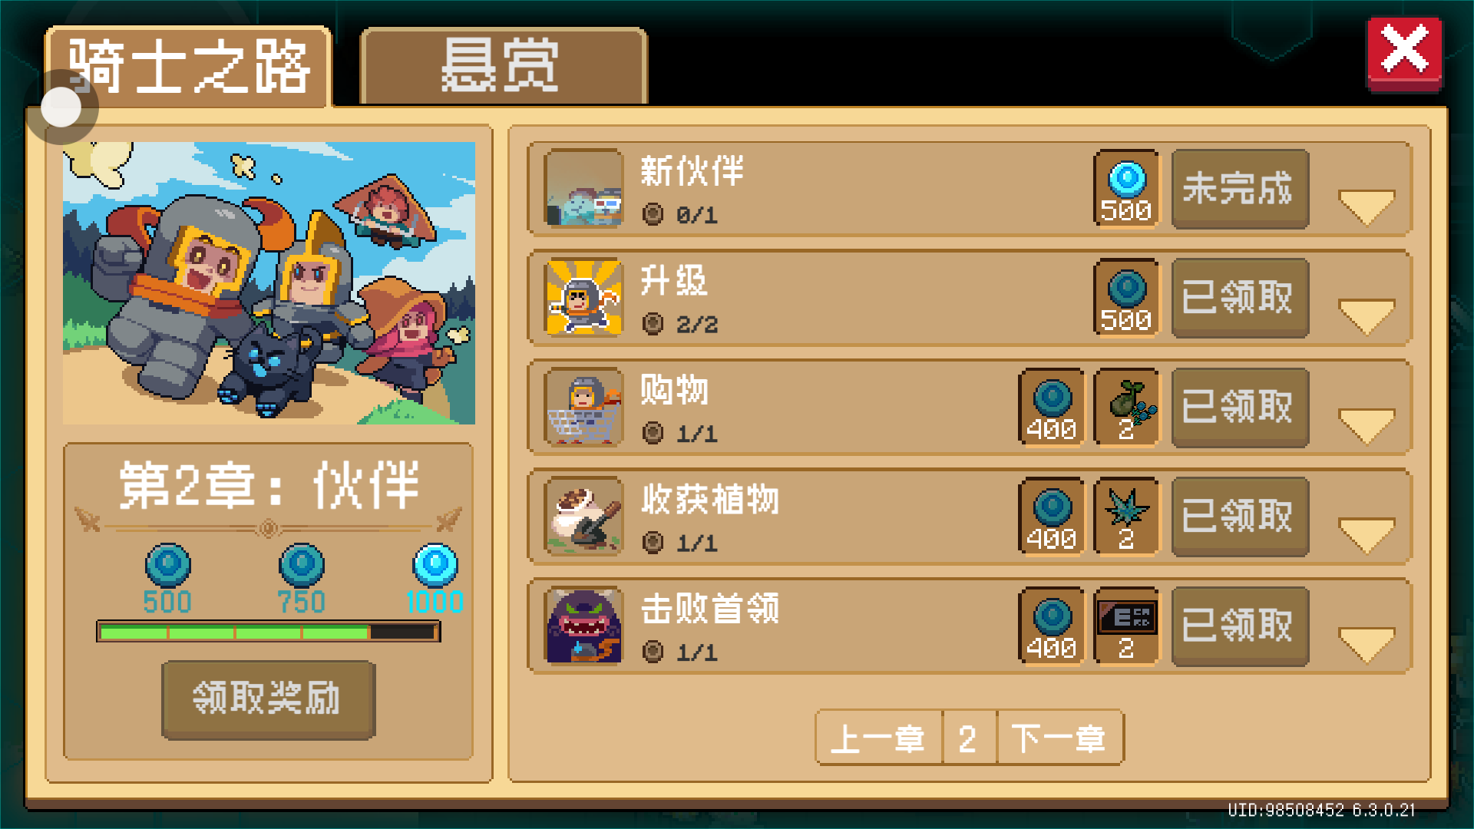Click the 领取奖励 claim reward button

(268, 699)
